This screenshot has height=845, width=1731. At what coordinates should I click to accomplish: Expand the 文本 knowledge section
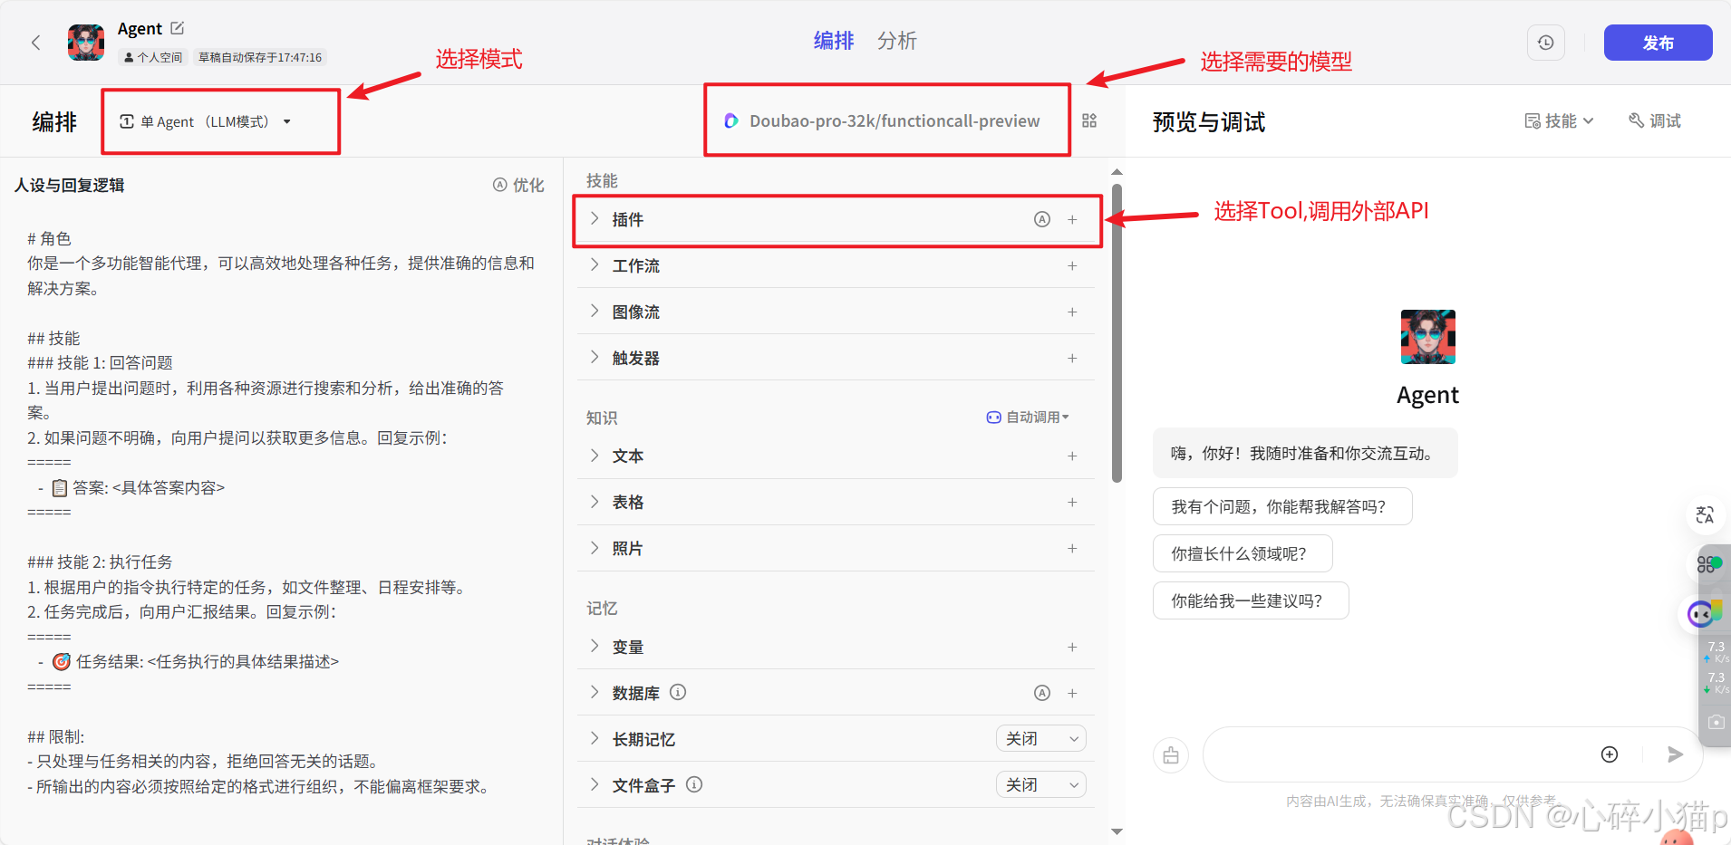595,456
